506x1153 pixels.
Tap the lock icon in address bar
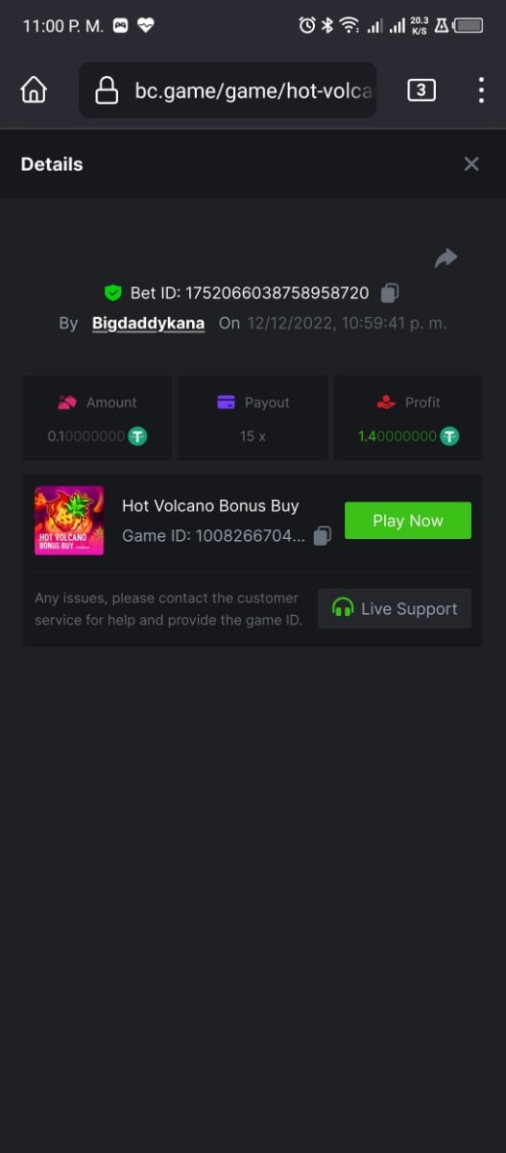coord(107,91)
